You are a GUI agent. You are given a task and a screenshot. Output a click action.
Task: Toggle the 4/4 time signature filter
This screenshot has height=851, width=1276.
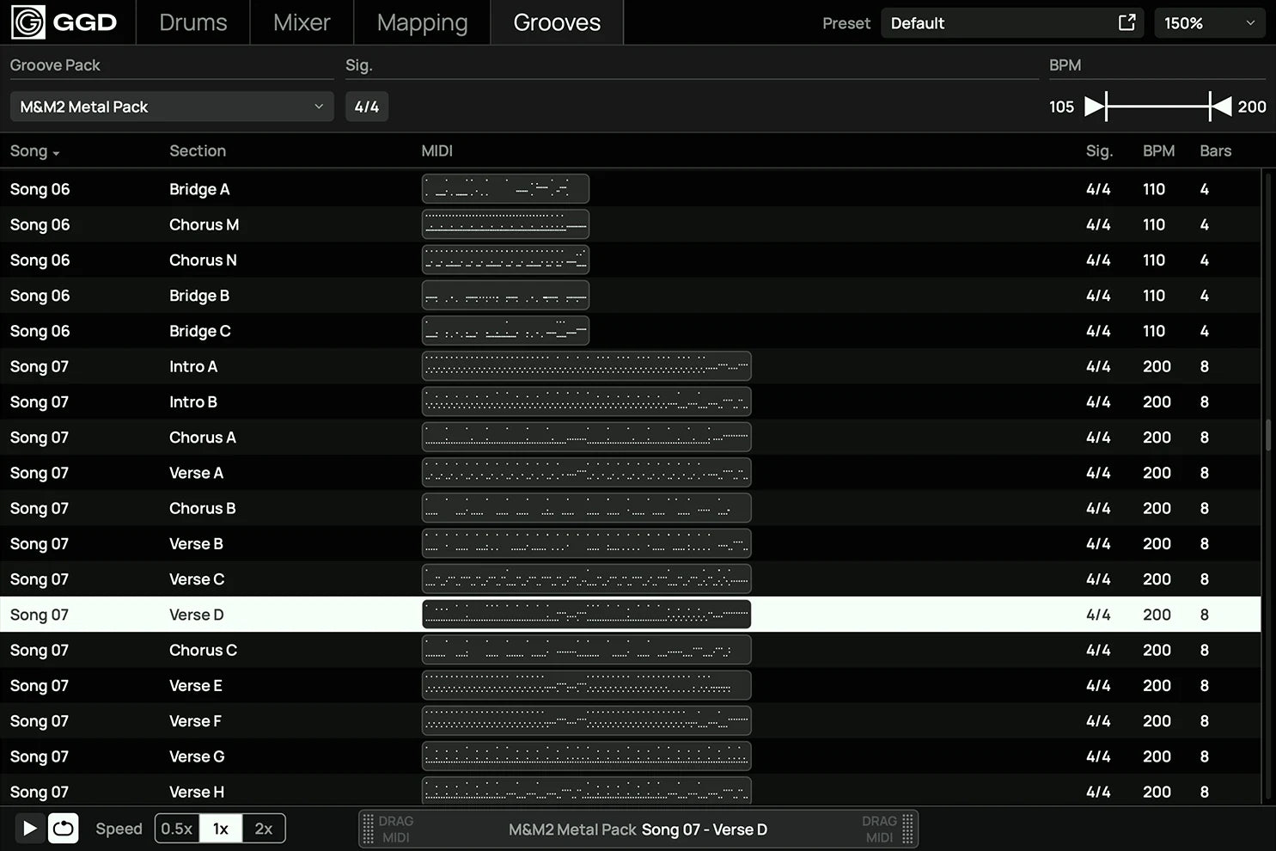[x=367, y=107]
